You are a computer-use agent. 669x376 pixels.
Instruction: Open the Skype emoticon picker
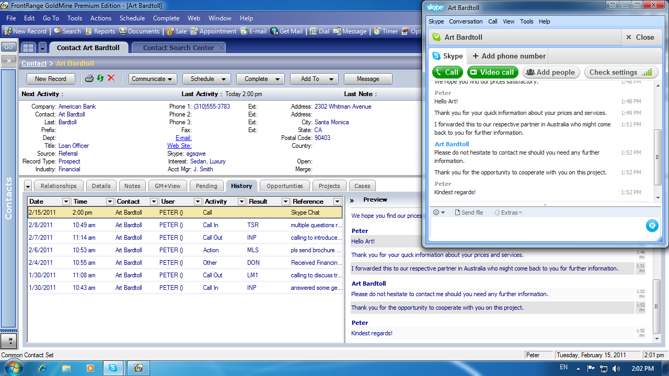point(439,213)
